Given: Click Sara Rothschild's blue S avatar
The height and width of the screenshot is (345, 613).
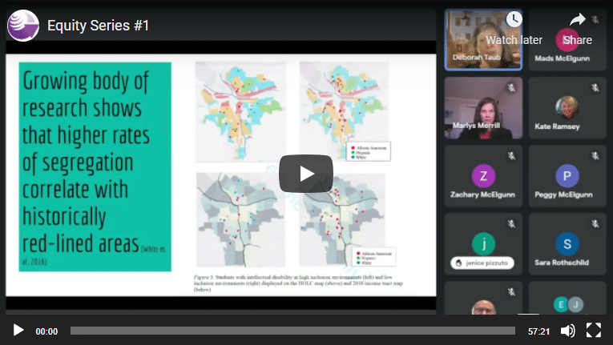Looking at the screenshot, I should click(567, 244).
